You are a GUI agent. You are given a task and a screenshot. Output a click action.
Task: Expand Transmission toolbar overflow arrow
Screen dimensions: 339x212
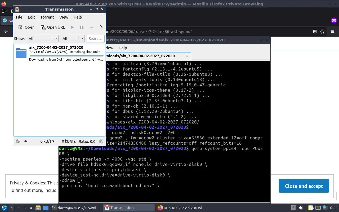pos(101,27)
